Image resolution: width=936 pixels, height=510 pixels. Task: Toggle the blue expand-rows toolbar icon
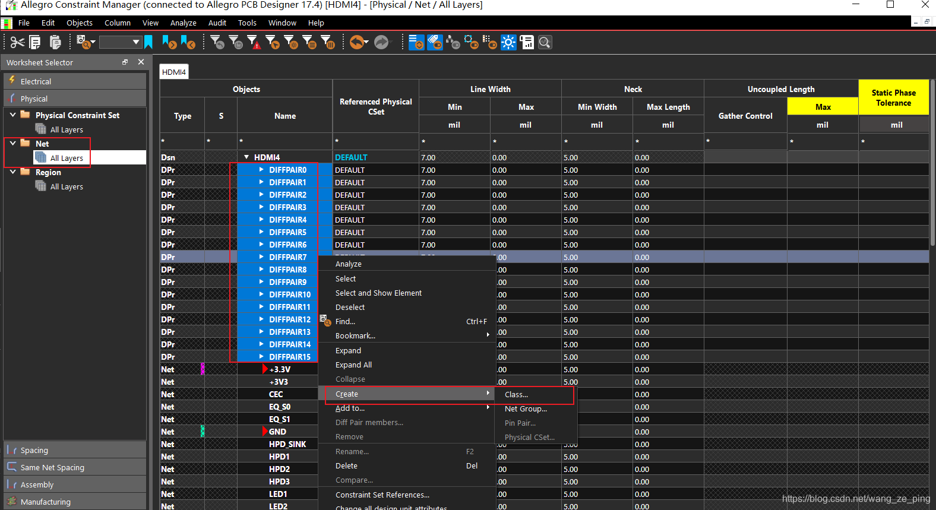[416, 43]
